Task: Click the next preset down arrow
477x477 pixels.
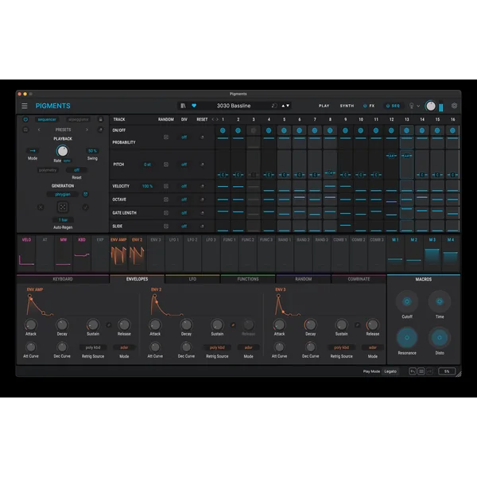Action: [288, 106]
